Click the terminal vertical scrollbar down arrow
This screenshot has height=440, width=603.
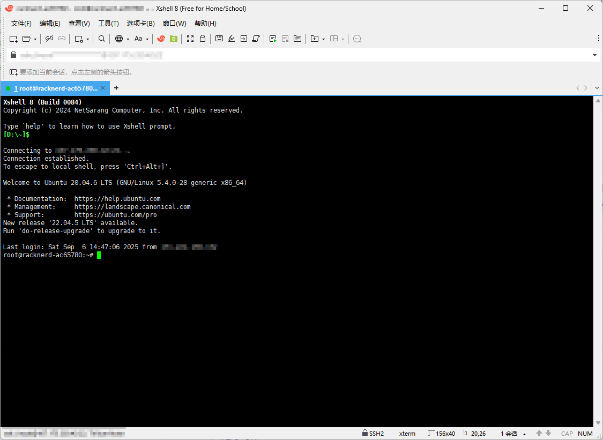click(x=598, y=422)
